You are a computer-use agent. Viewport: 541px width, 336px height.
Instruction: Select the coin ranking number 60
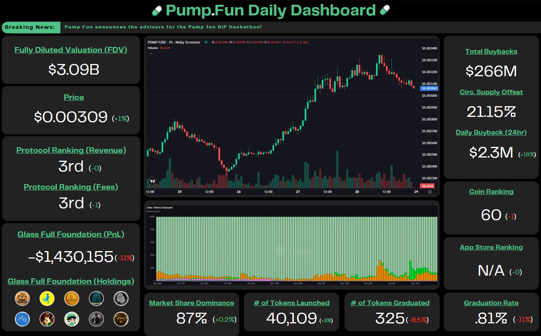click(491, 215)
